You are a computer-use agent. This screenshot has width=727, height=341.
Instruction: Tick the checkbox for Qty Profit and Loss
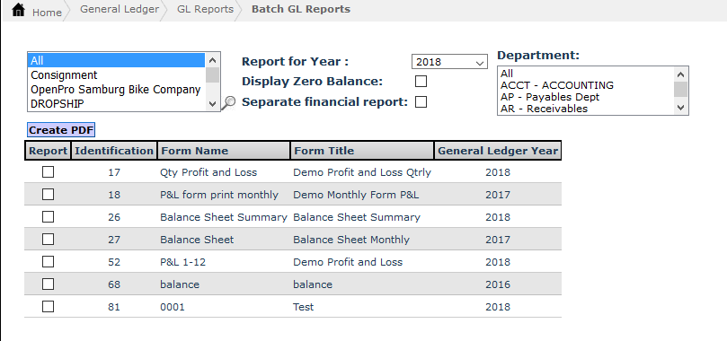pos(48,172)
